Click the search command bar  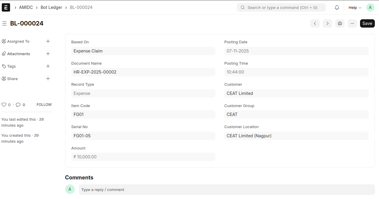point(281,7)
